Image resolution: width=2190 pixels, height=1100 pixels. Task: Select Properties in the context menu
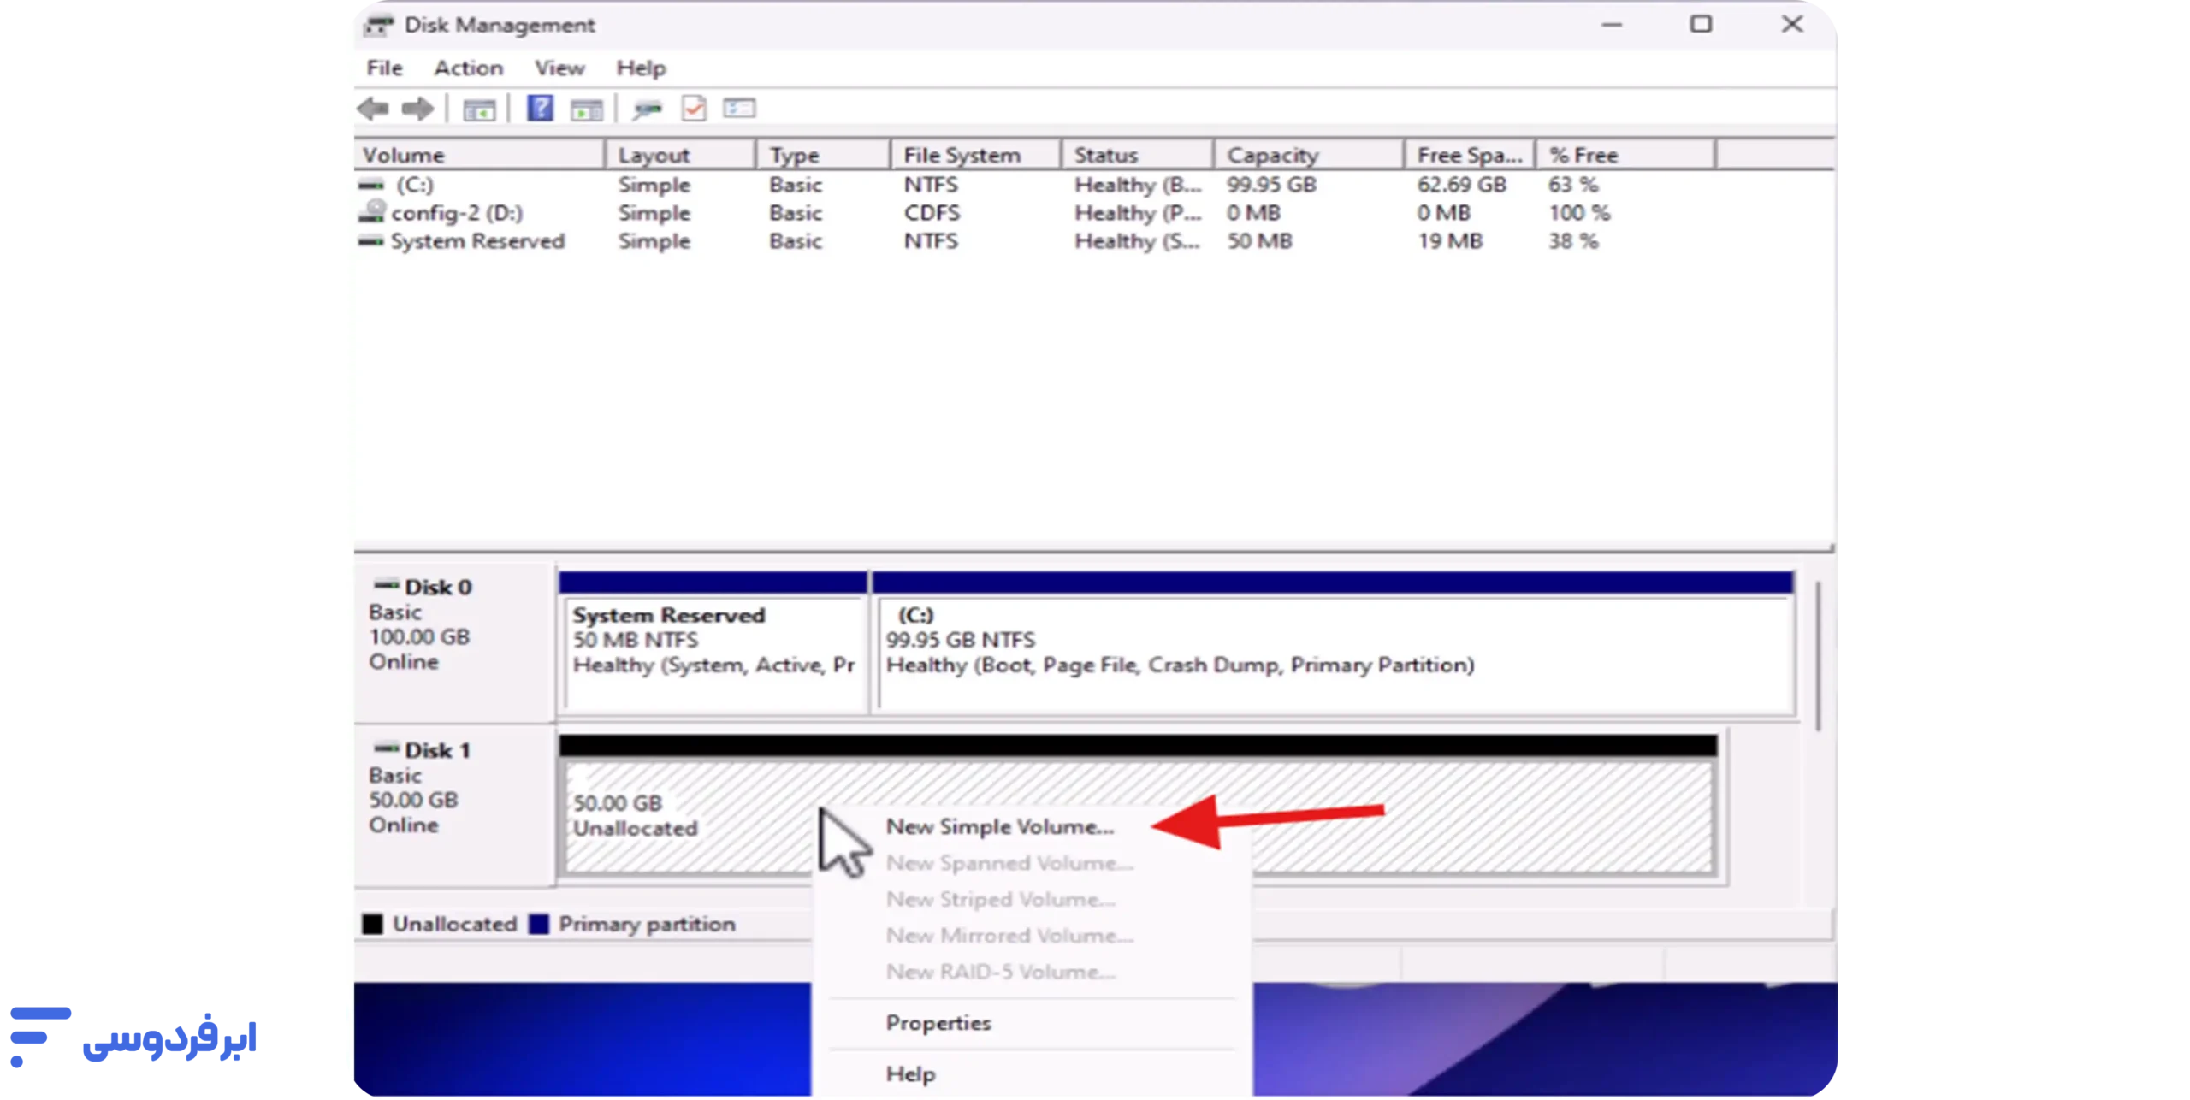(x=938, y=1023)
